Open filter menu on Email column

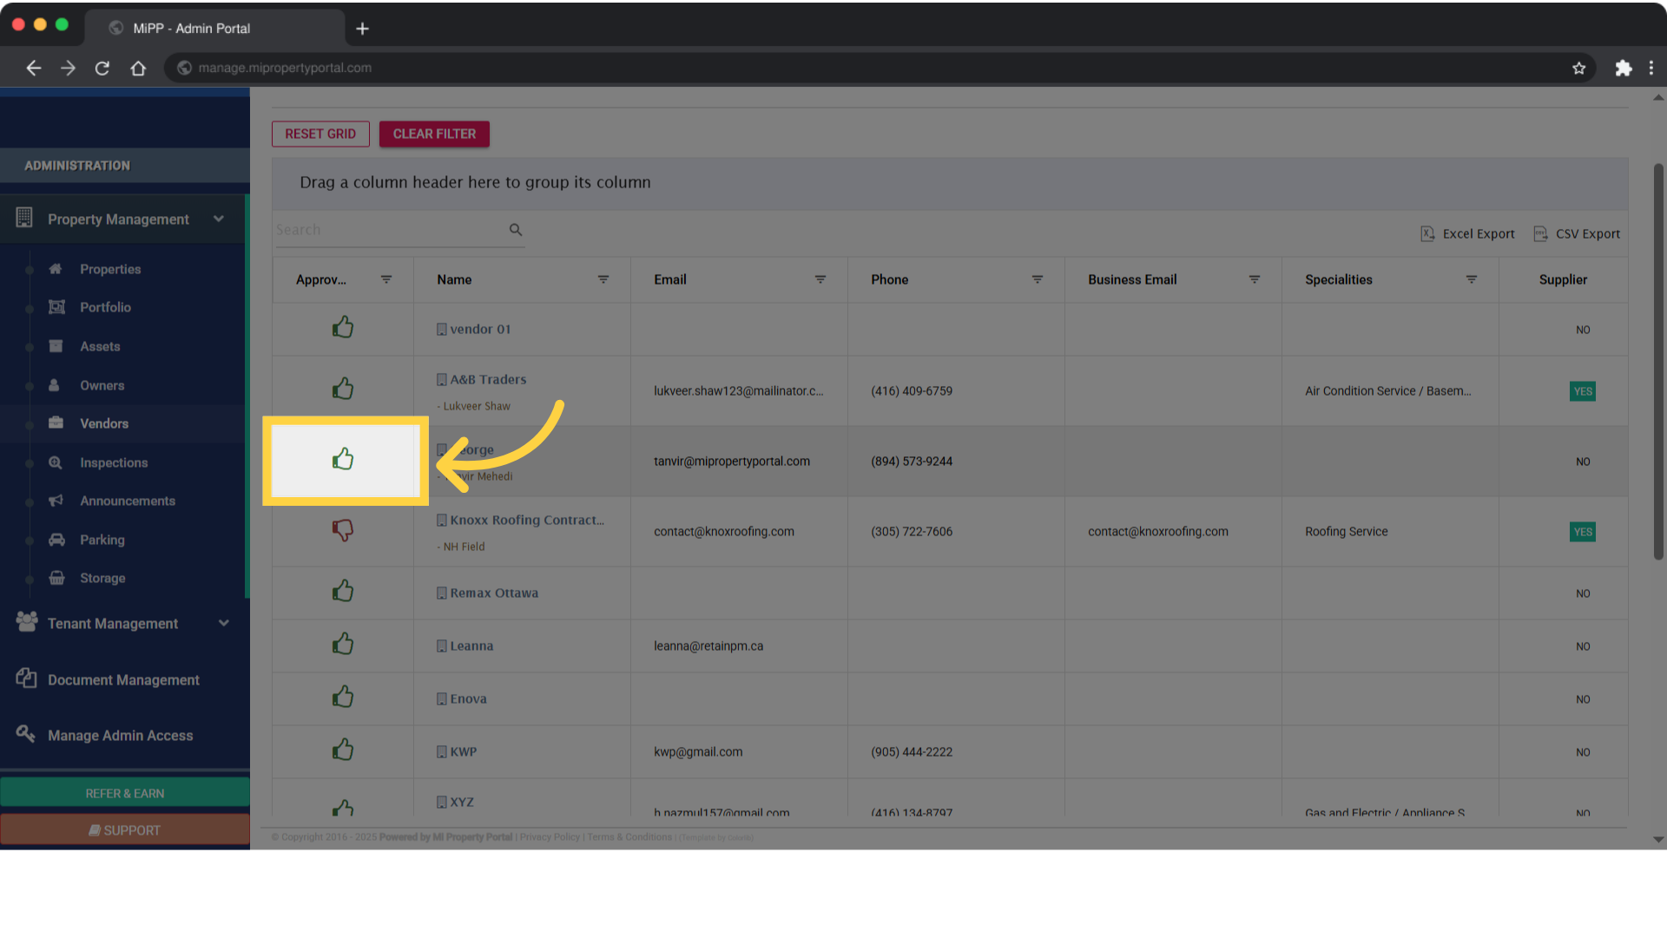[820, 279]
